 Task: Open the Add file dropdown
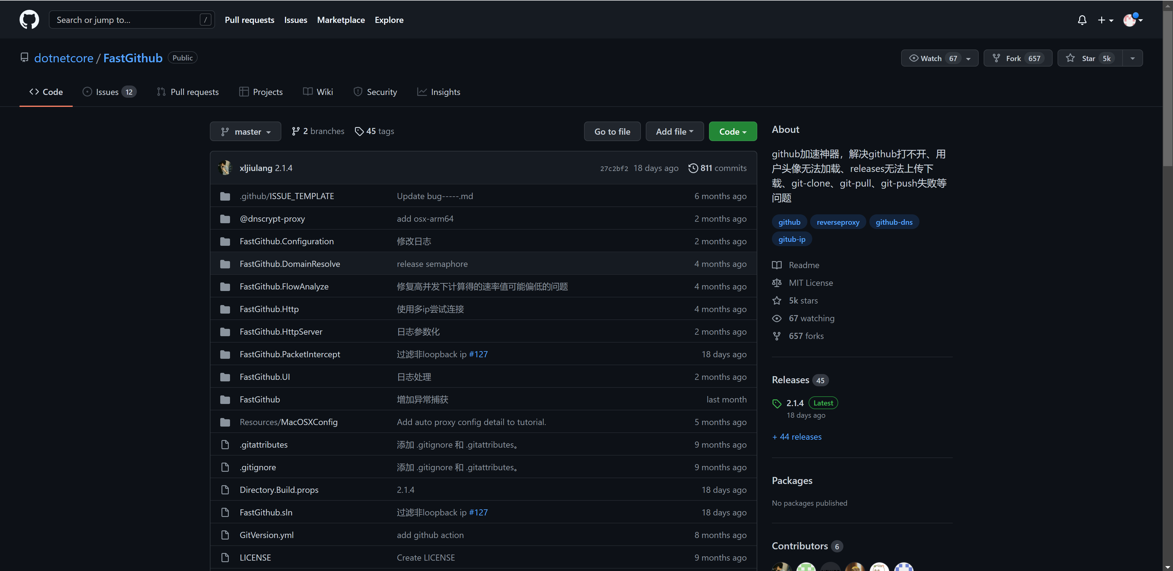coord(674,131)
